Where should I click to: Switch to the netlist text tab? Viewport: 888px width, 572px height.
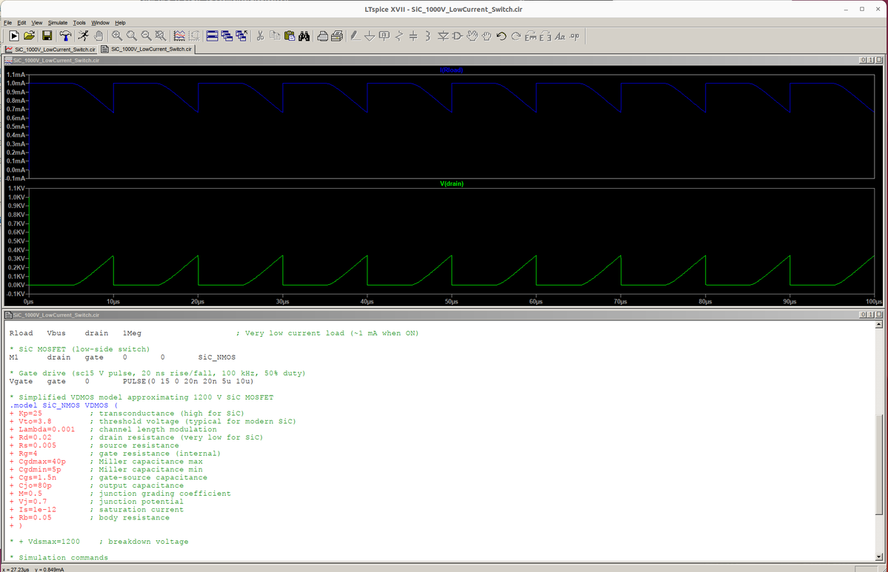147,50
